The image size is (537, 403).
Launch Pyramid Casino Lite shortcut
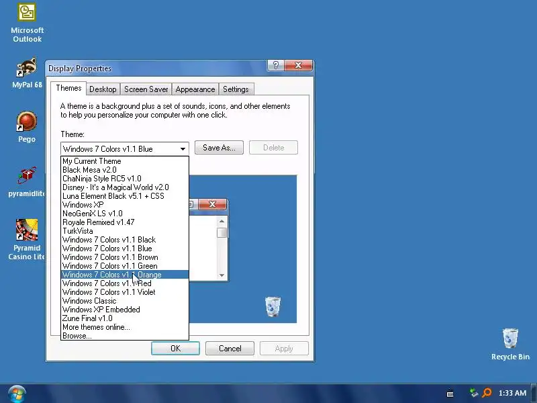click(27, 240)
